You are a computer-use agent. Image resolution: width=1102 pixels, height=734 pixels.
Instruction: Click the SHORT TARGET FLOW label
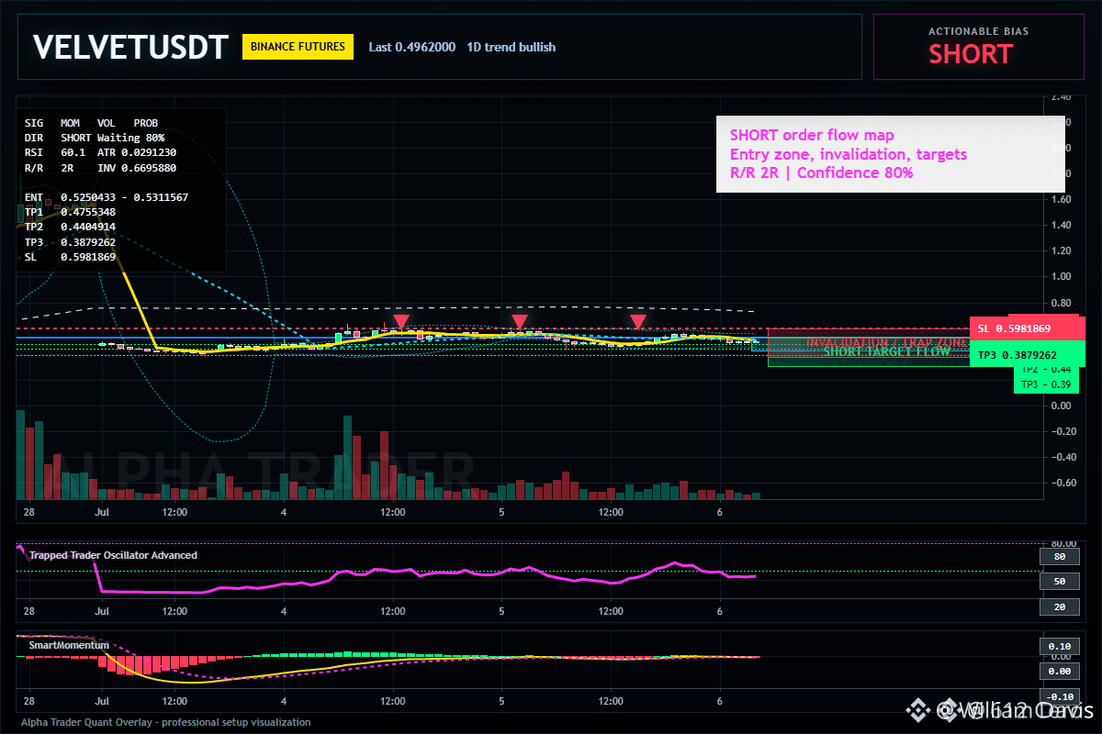pyautogui.click(x=886, y=351)
